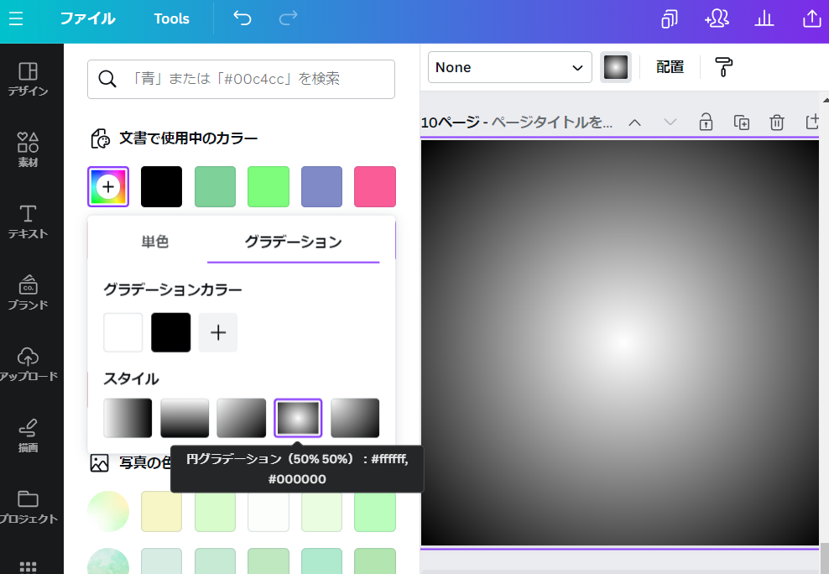This screenshot has height=574, width=829.
Task: Lock the page with padlock icon
Action: (x=706, y=123)
